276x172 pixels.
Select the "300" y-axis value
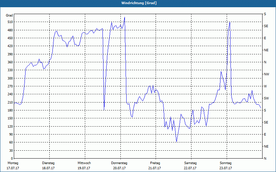10,78
